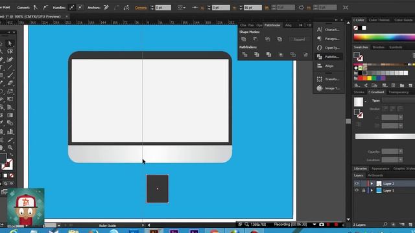This screenshot has height=233, width=415.
Task: Click the orange Corners link in control bar
Action: (141, 8)
